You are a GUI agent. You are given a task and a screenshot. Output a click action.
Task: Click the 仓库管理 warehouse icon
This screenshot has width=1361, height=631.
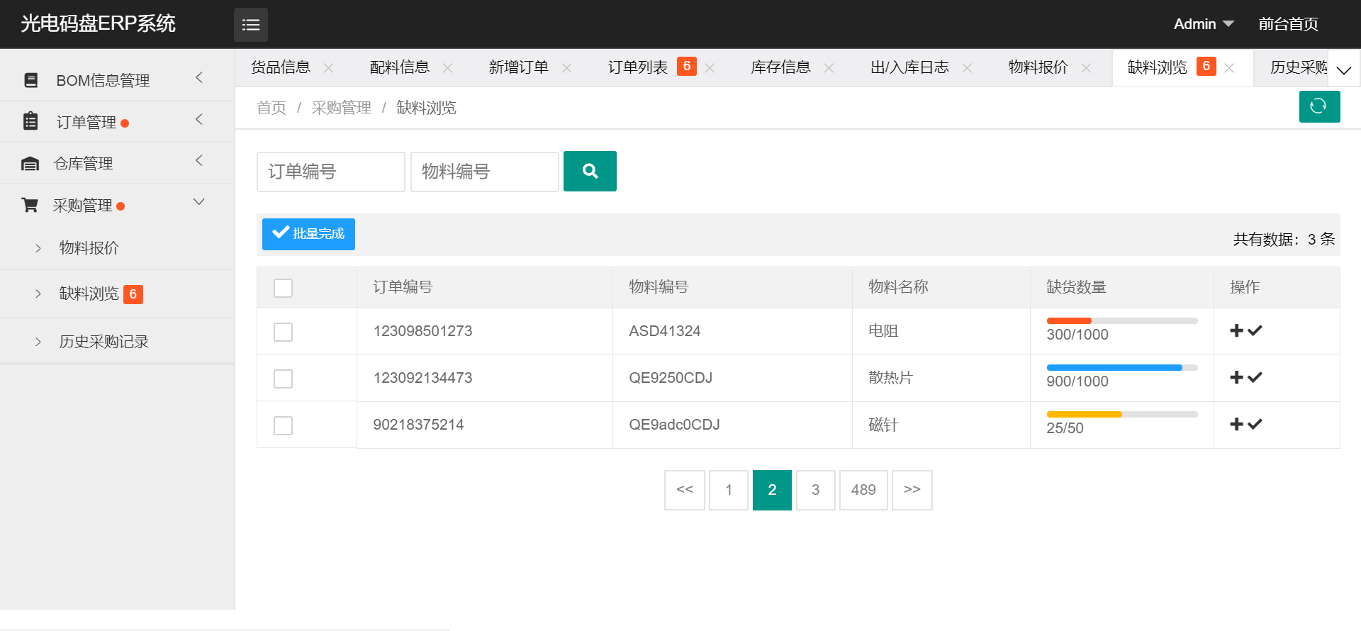30,164
